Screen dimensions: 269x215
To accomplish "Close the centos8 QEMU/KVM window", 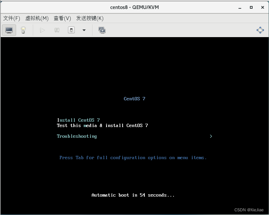I will point(263,7).
